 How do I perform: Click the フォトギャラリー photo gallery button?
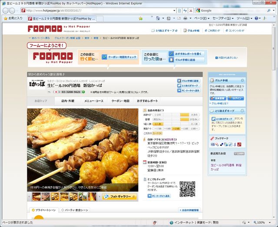120,197
